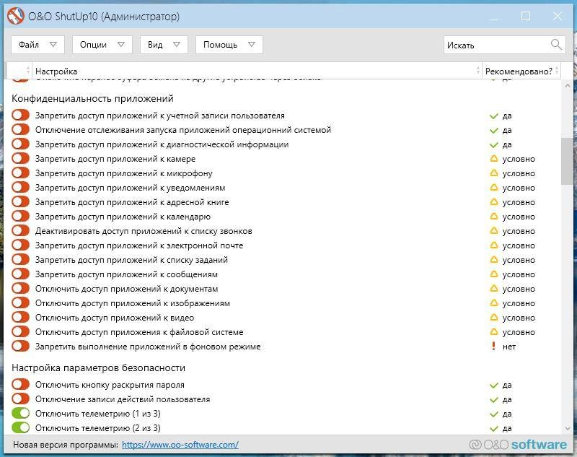
Task: Click text 'Отключить доступ приложения к файловой системе'
Action: (139, 332)
